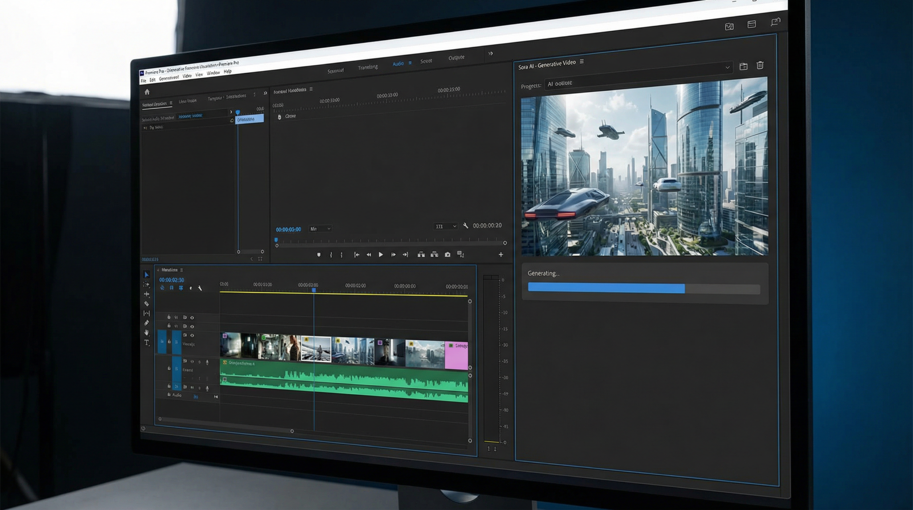Open the Min zoom level dropdown
Viewport: 913px width, 510px height.
point(320,229)
